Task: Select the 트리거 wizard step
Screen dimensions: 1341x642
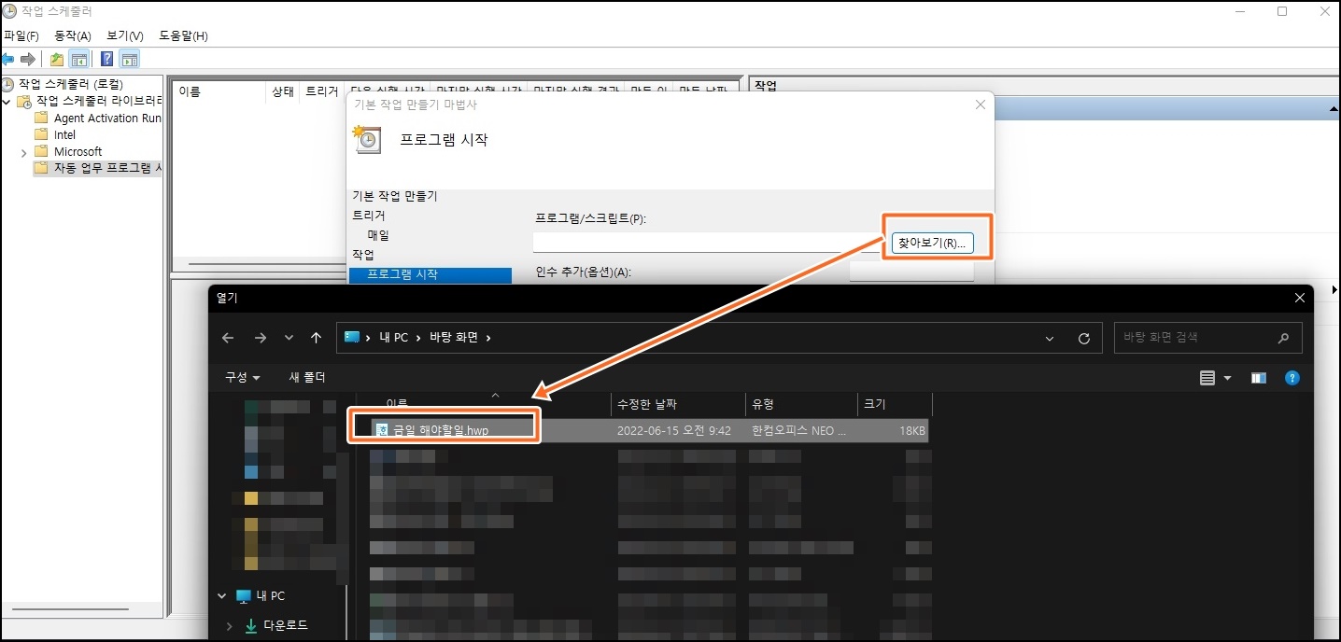Action: [368, 216]
